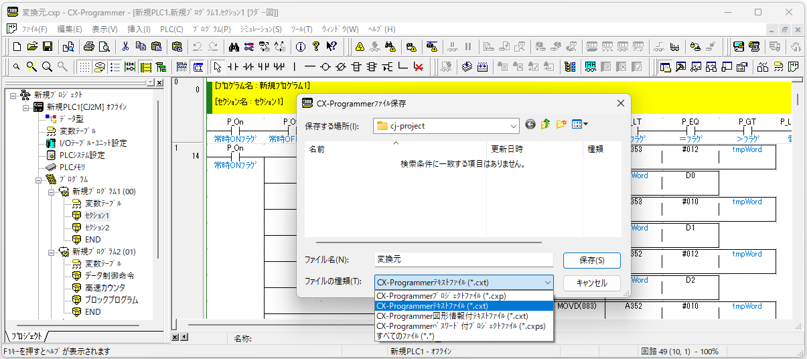Click the ファイル名 input field
807x359 pixels.
(x=463, y=260)
